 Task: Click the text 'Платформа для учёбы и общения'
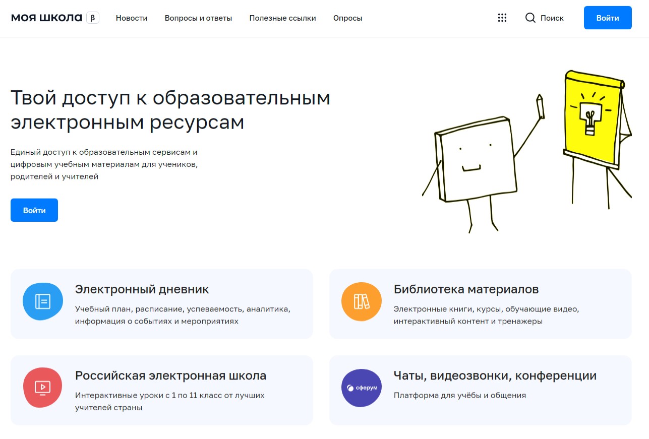[460, 395]
